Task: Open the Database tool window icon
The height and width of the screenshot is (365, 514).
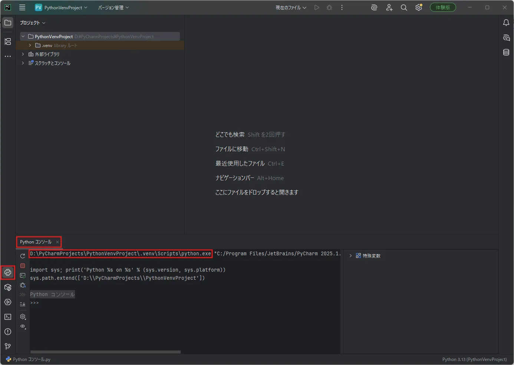Action: (x=506, y=52)
